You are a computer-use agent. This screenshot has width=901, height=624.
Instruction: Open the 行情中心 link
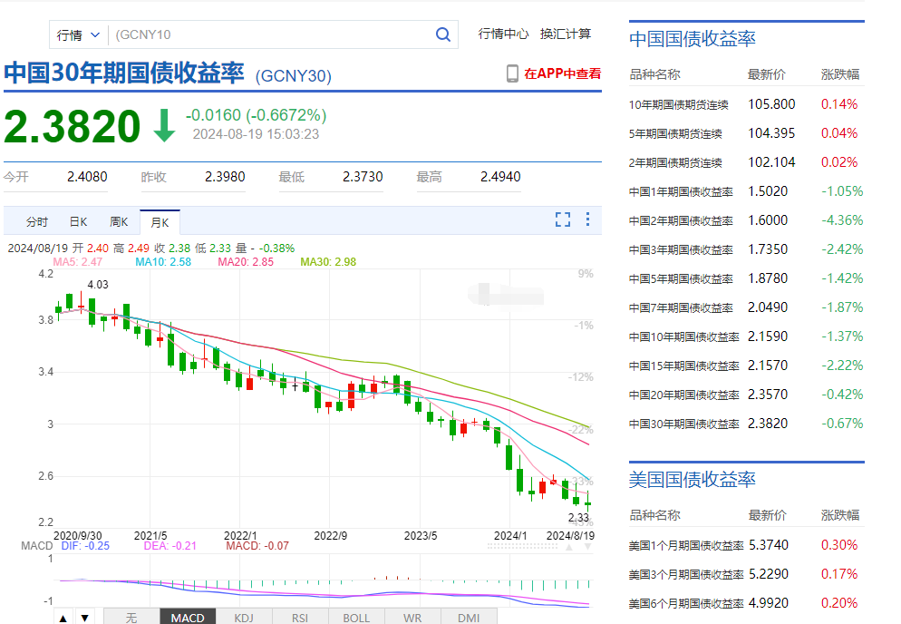tap(503, 34)
